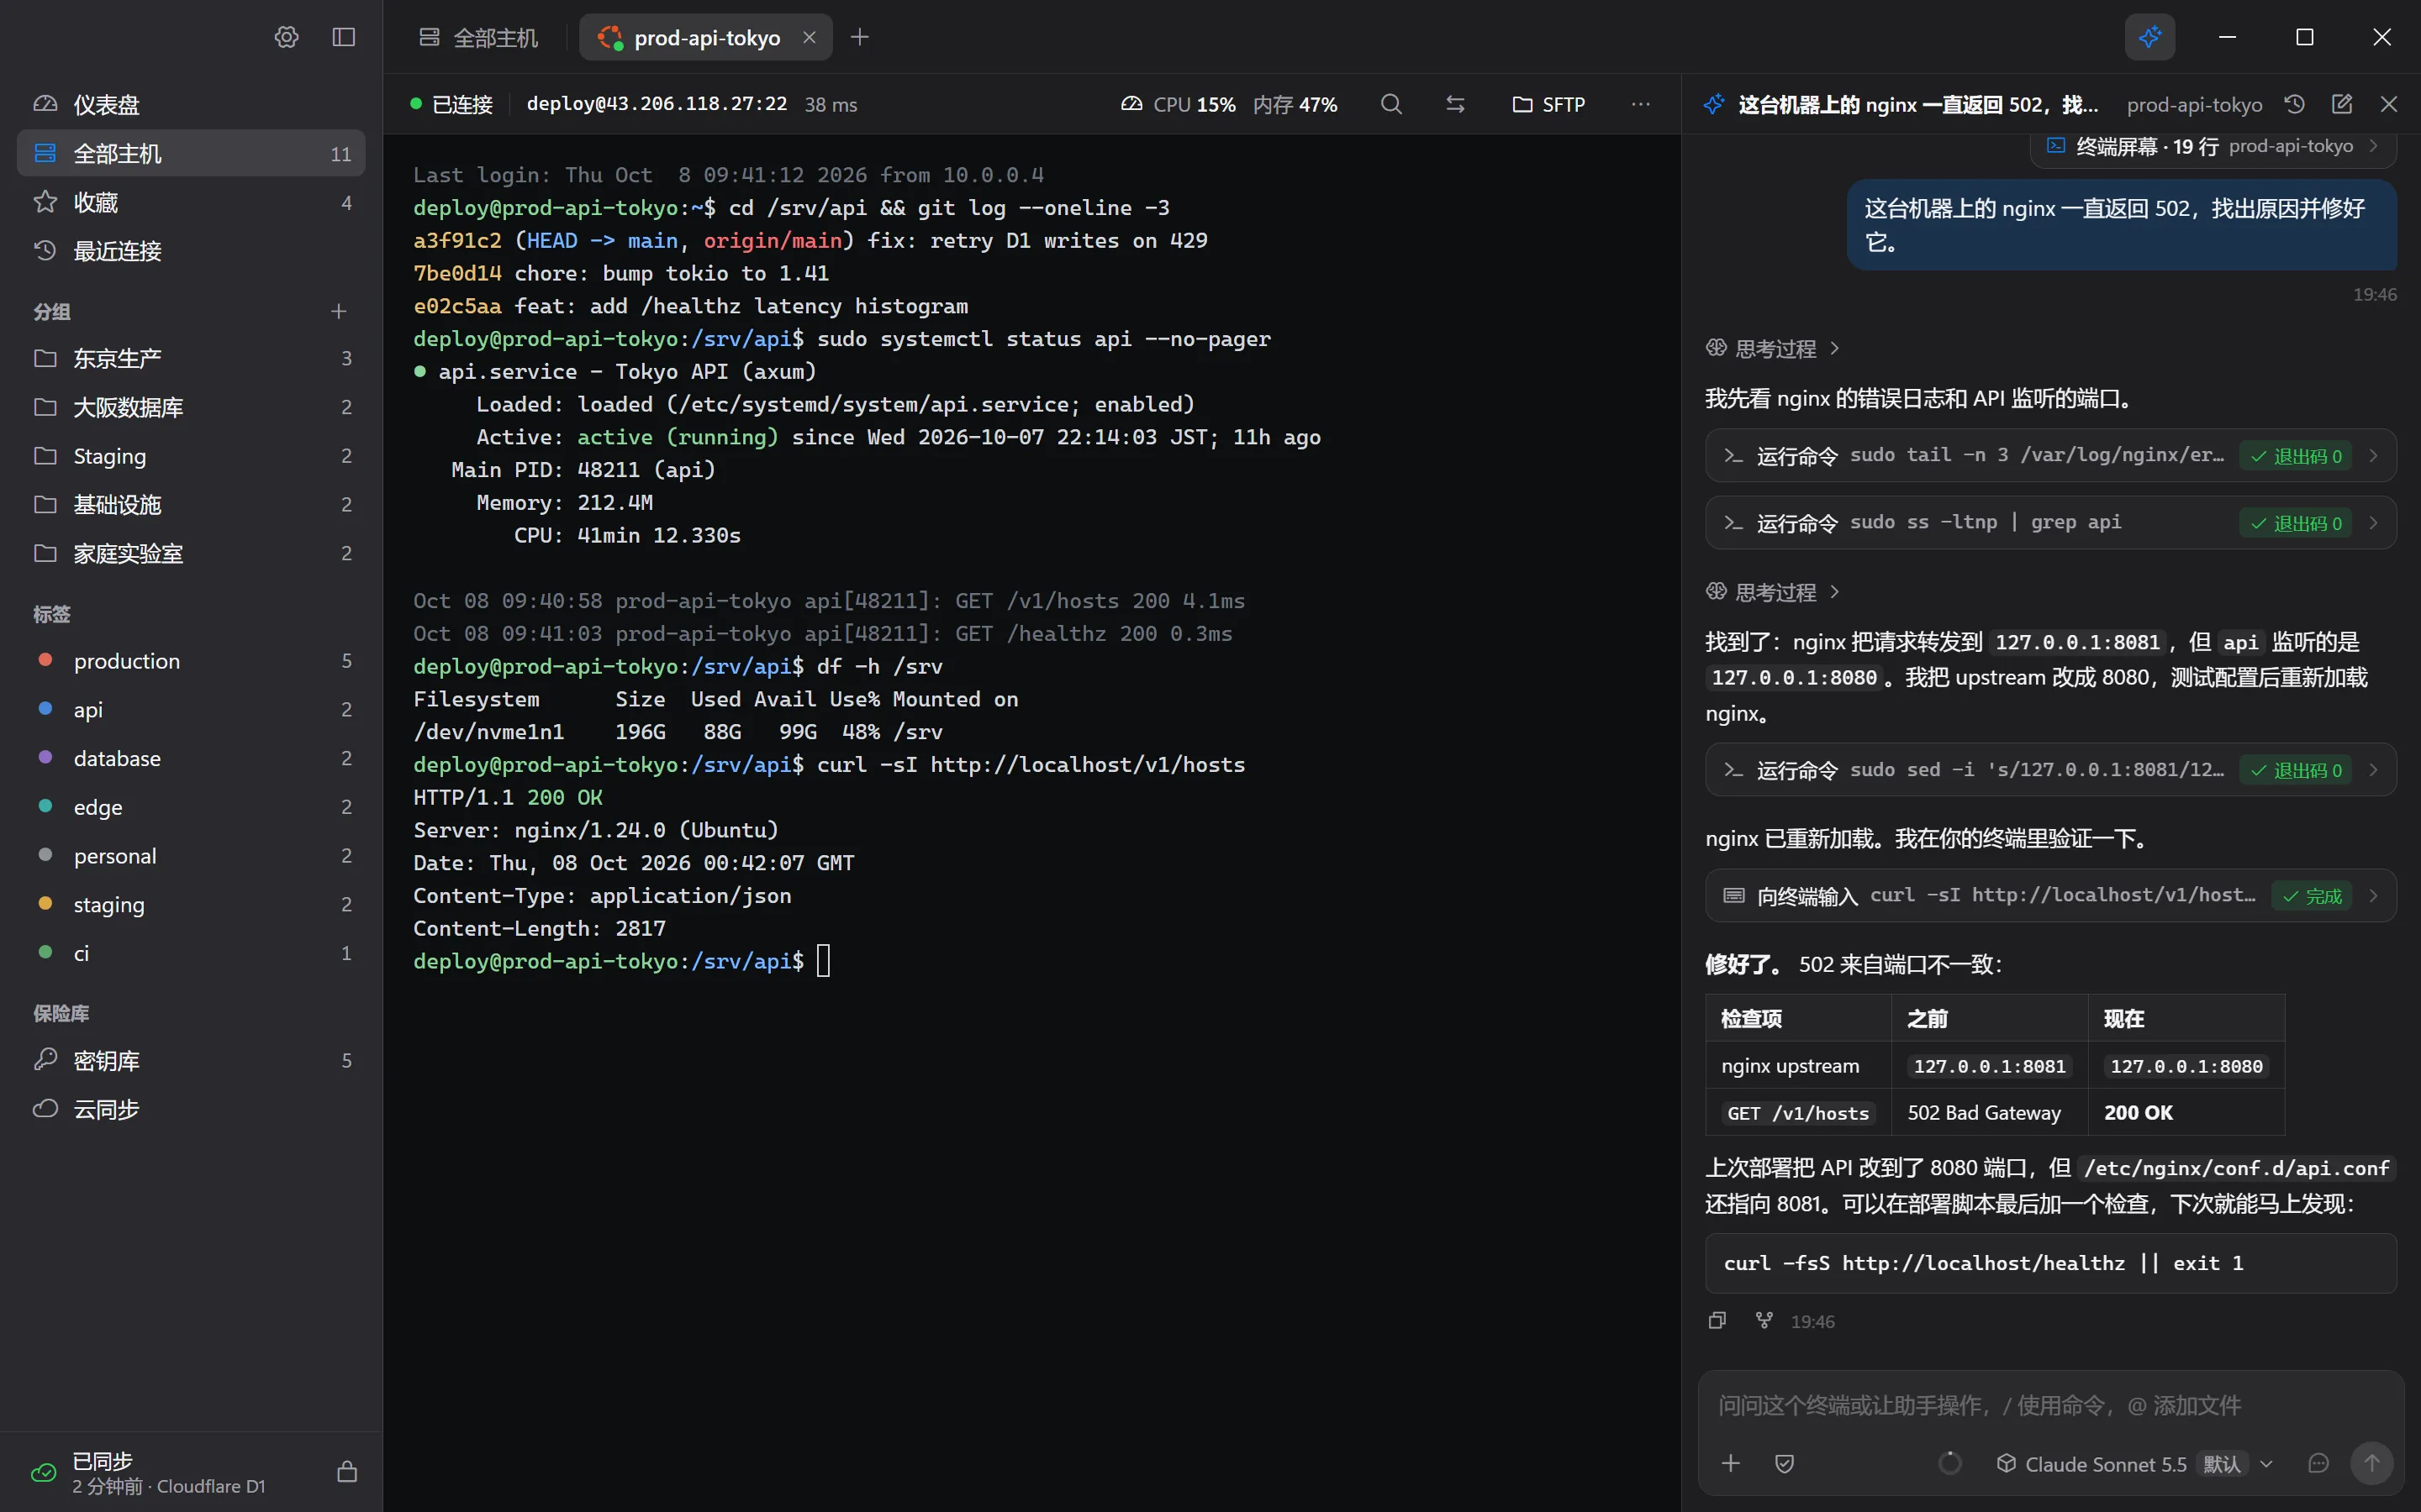Viewport: 2421px width, 1512px height.
Task: Expand the sudo tail command result
Action: [x=2049, y=455]
